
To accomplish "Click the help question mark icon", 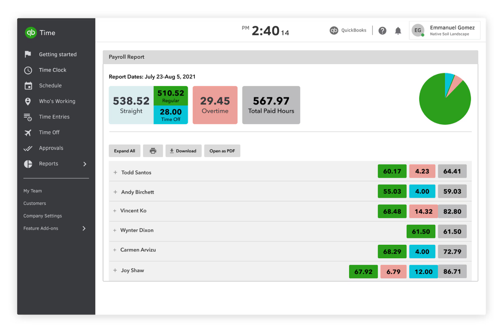I will pos(382,31).
